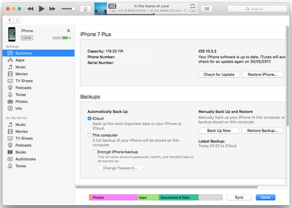Enable Encrypt iPhone backup checkbox
Screen dimensions: 292x208
click(94, 152)
